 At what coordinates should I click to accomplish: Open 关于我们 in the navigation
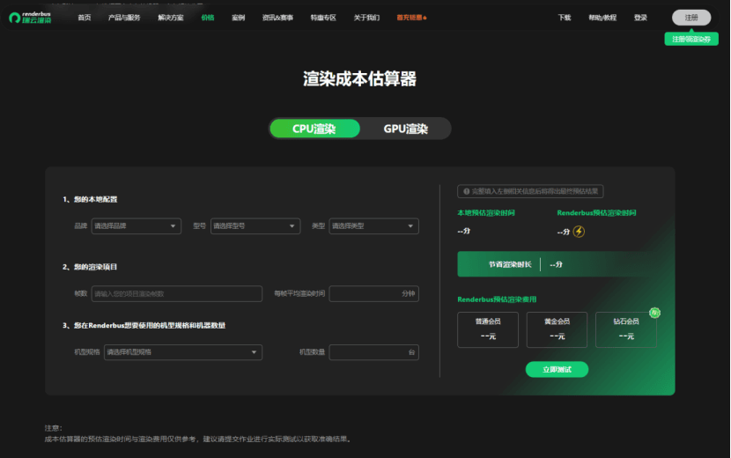tap(366, 18)
